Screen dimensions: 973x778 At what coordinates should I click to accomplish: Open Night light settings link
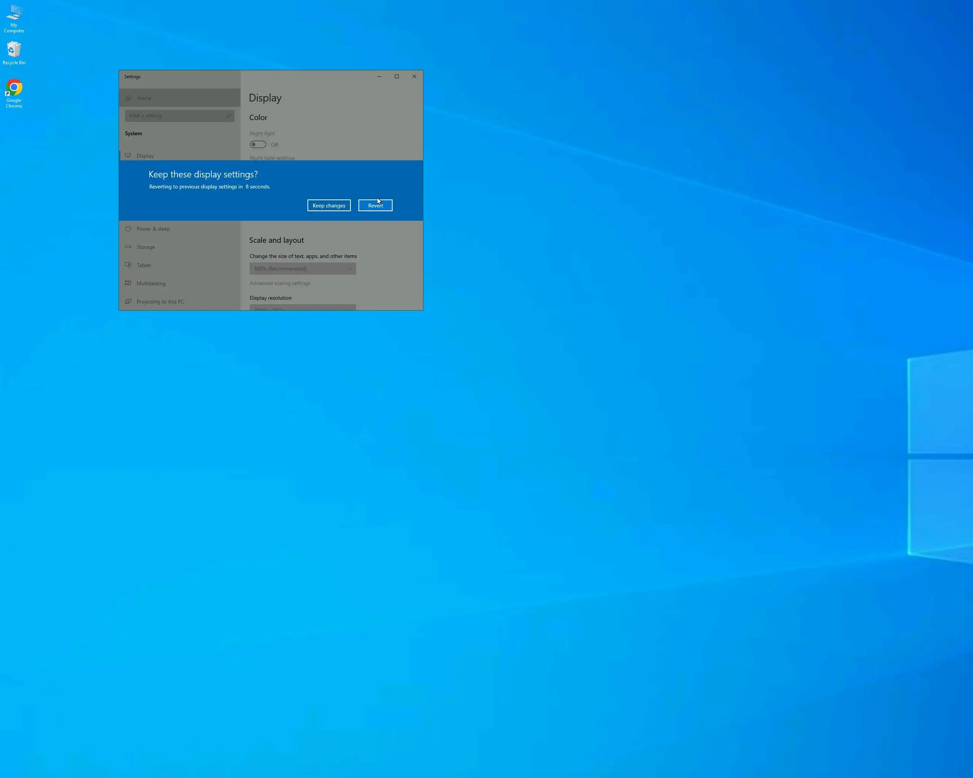tap(272, 158)
